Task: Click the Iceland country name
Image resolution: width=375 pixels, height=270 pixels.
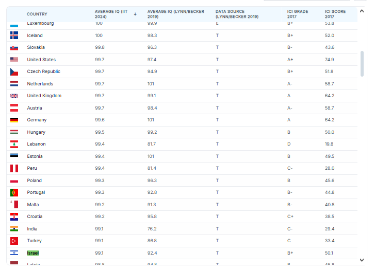Action: click(x=35, y=35)
